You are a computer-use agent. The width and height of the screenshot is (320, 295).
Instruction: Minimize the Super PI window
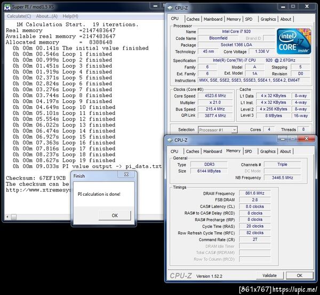tap(155, 6)
